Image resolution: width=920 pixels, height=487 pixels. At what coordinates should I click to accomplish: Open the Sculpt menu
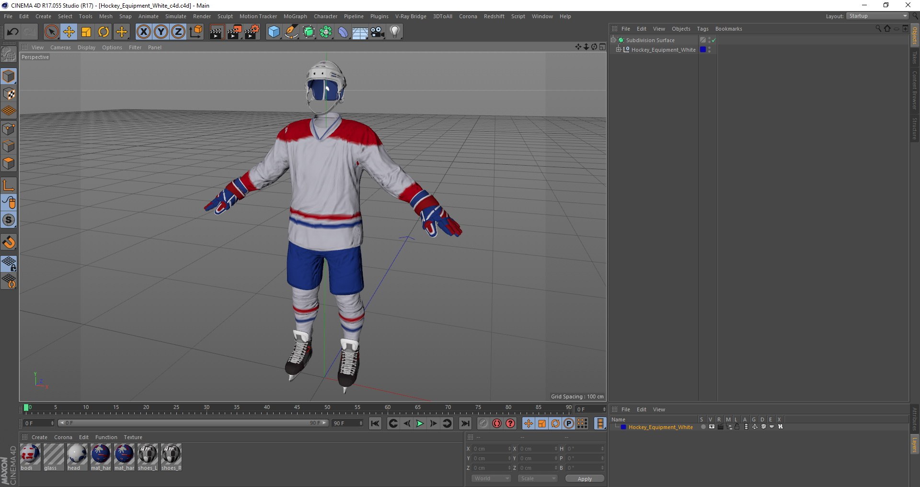tap(225, 16)
